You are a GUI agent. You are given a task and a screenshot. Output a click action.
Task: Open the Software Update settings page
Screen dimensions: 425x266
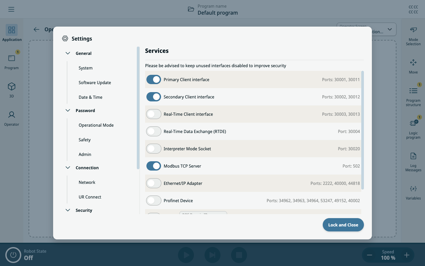point(95,82)
